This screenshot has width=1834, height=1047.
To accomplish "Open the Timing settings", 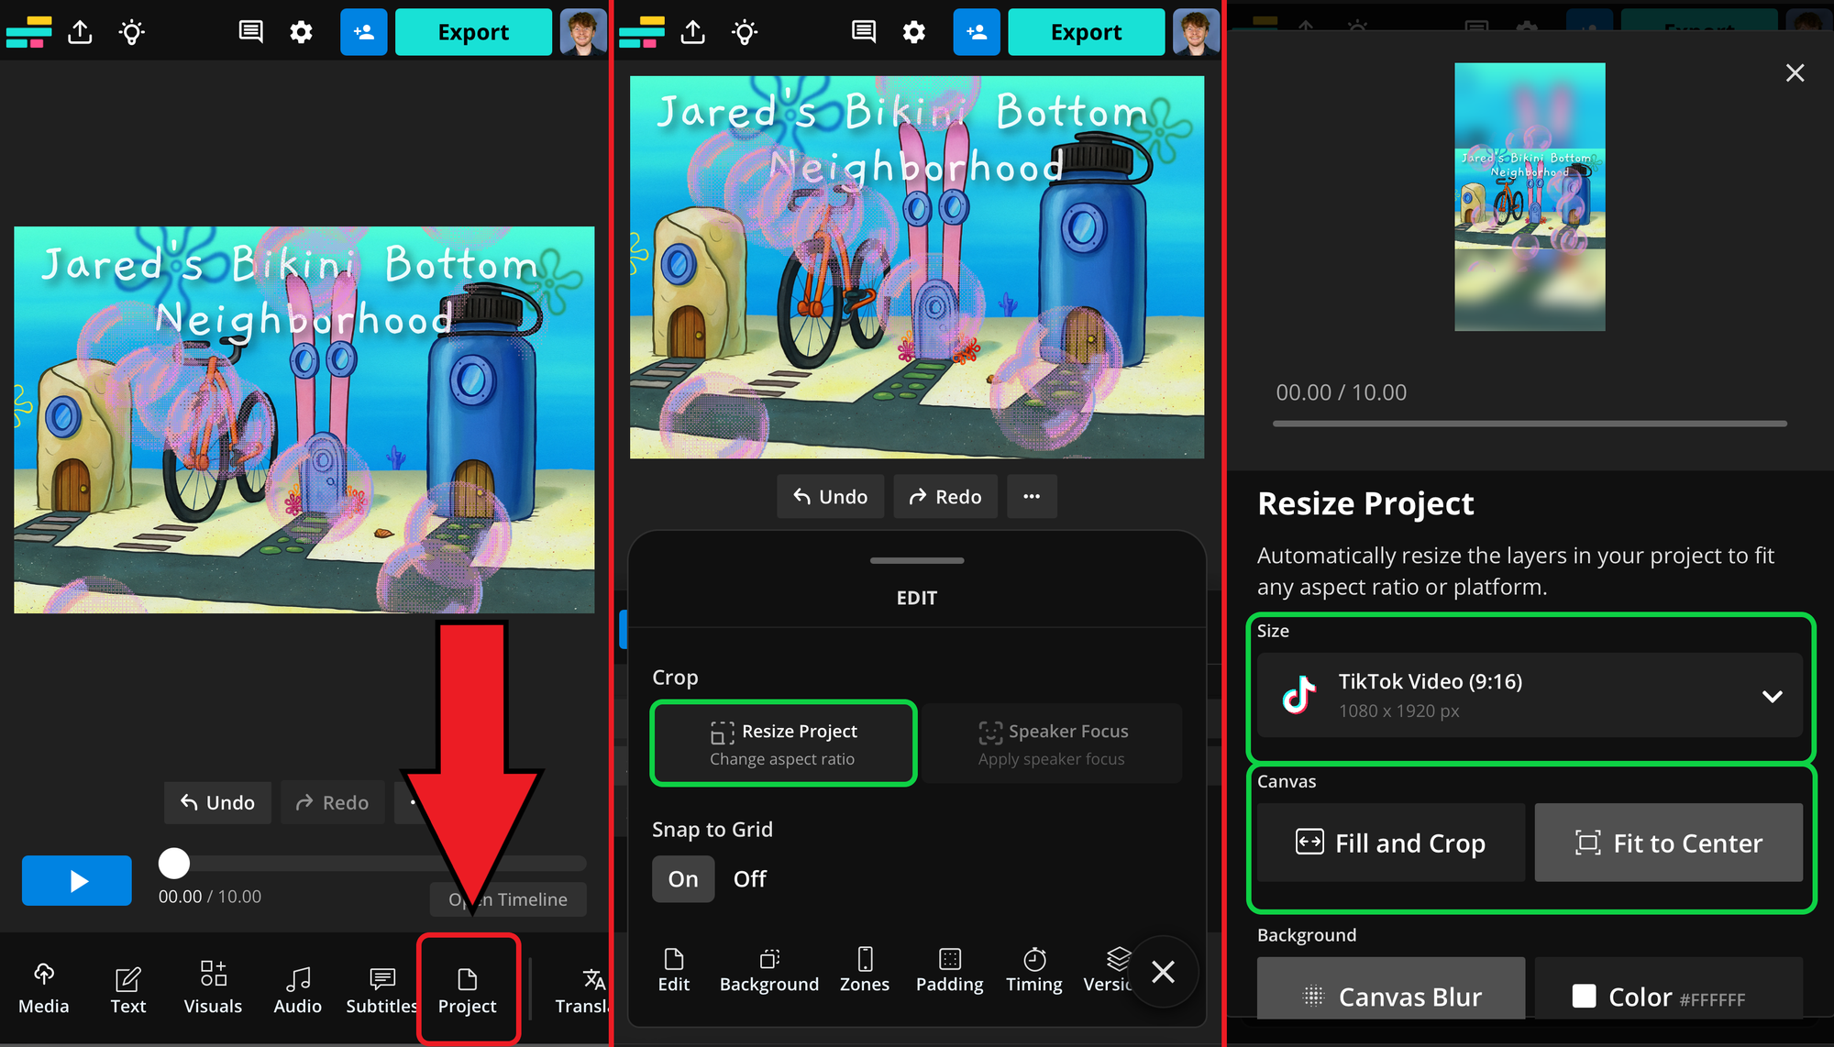I will [x=1033, y=970].
